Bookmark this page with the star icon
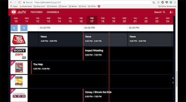Image resolution: width=186 pixels, height=102 pixels. click(158, 2)
